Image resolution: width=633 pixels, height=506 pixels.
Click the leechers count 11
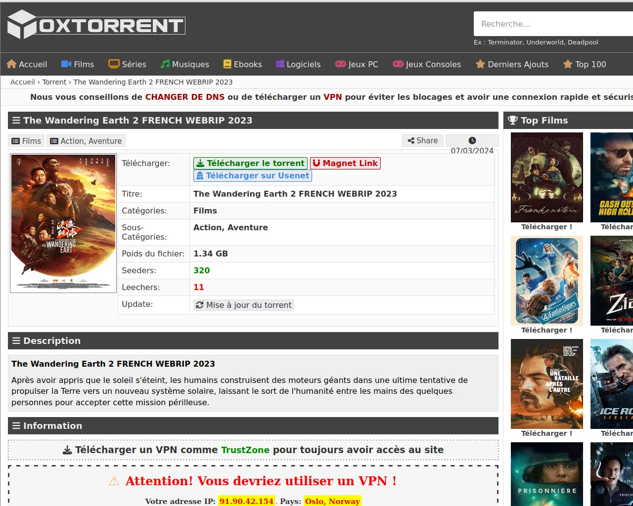(x=199, y=287)
